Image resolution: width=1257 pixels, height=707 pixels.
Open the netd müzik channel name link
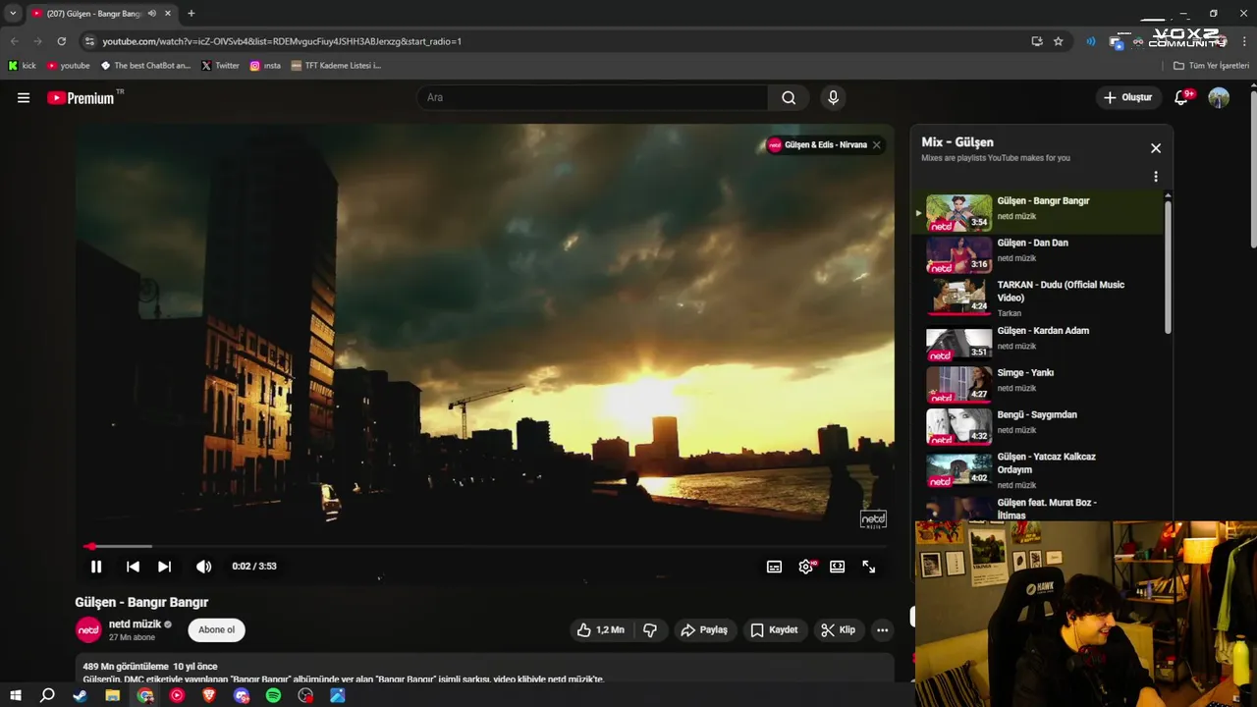click(135, 625)
